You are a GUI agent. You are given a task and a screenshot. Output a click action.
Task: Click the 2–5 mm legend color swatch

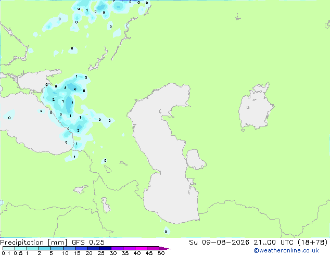click(x=45, y=248)
